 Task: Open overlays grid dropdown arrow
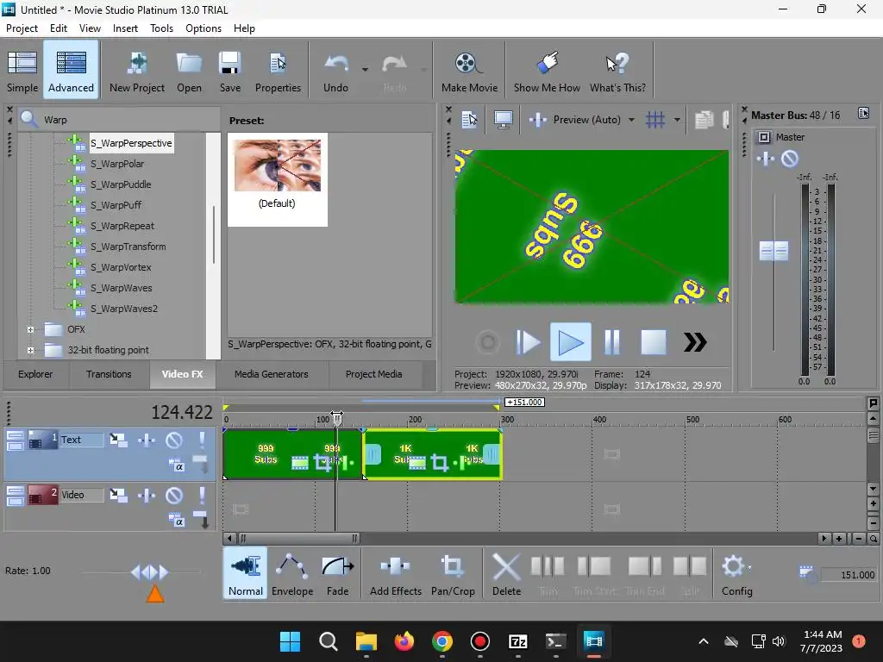677,119
